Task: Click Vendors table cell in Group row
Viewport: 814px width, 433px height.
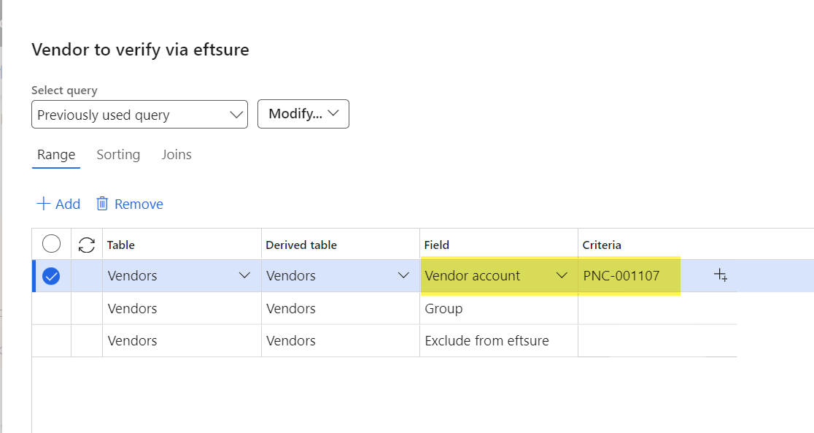Action: pyautogui.click(x=182, y=308)
